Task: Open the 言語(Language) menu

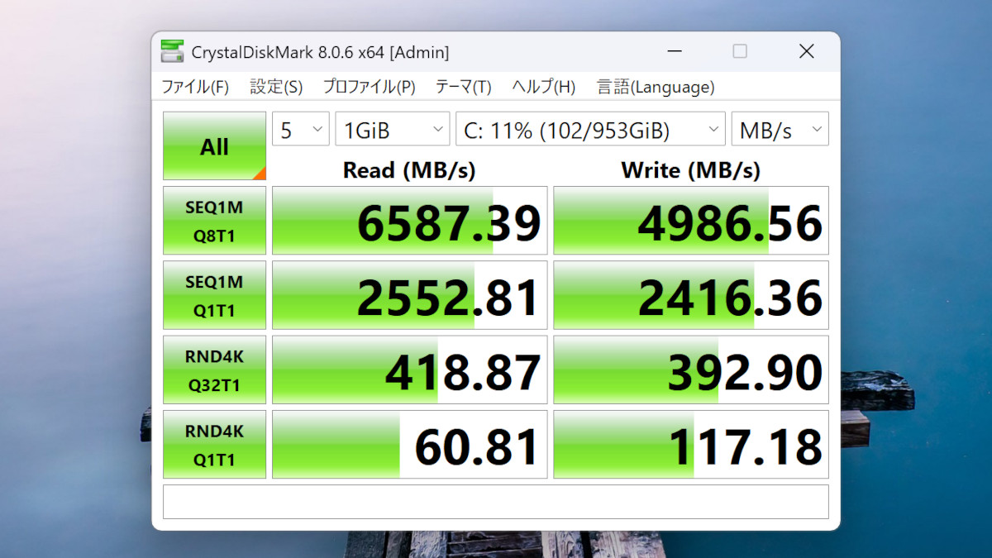Action: [656, 87]
